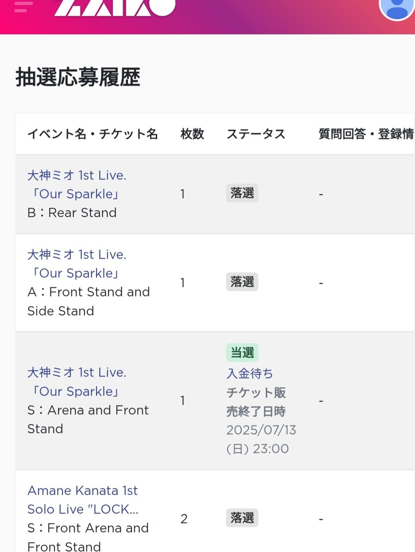
Task: Tap the ZAIKO logo
Action: tap(115, 8)
